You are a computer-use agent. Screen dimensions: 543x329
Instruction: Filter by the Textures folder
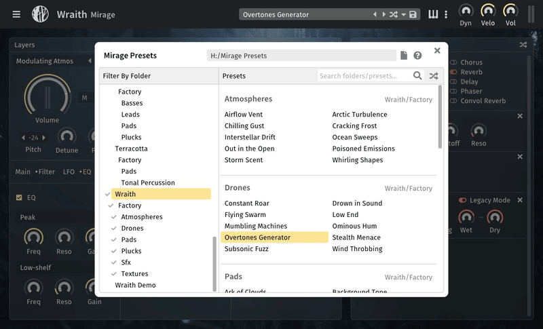click(134, 273)
